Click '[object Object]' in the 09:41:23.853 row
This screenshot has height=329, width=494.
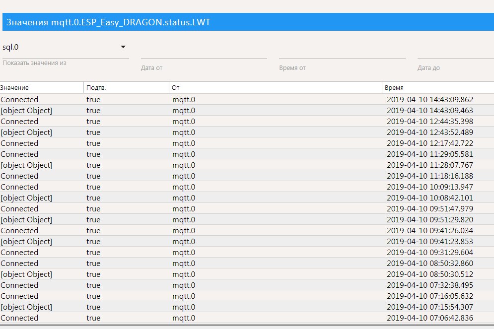(x=26, y=242)
